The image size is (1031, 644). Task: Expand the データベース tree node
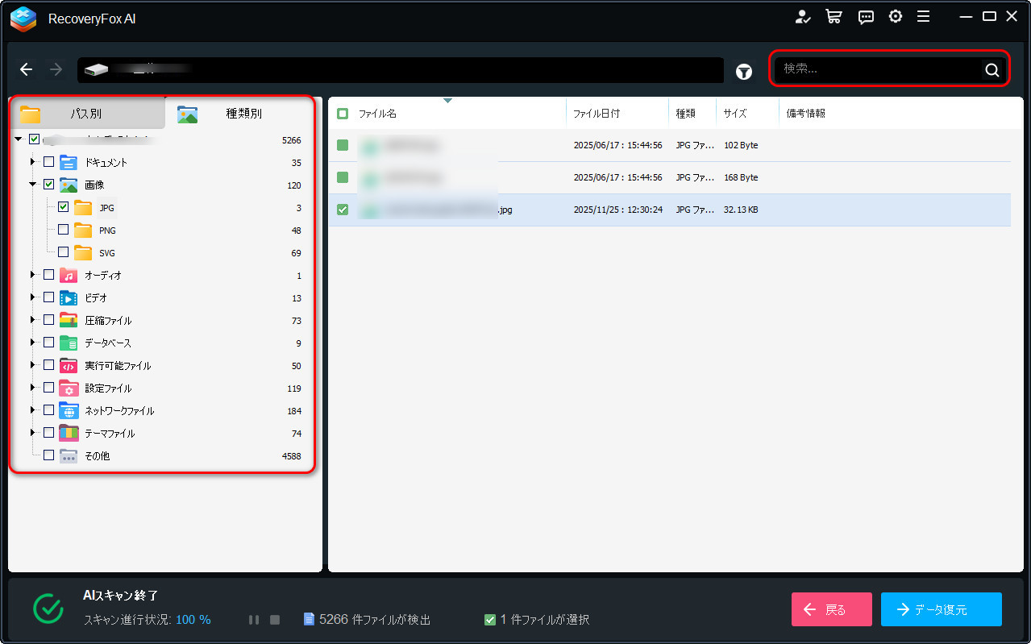click(33, 343)
